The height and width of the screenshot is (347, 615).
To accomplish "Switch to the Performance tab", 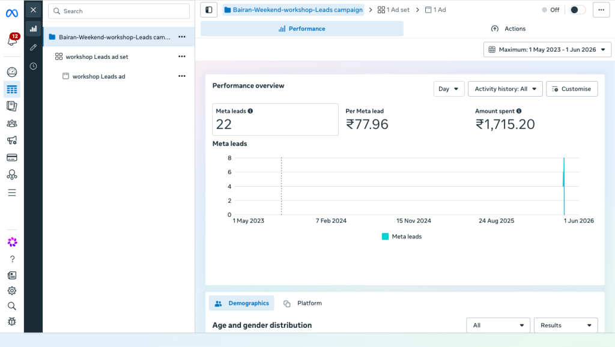I will pyautogui.click(x=301, y=29).
